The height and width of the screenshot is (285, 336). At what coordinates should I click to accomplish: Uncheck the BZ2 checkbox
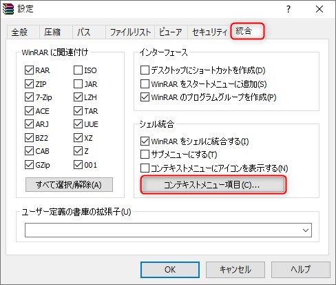[29, 138]
